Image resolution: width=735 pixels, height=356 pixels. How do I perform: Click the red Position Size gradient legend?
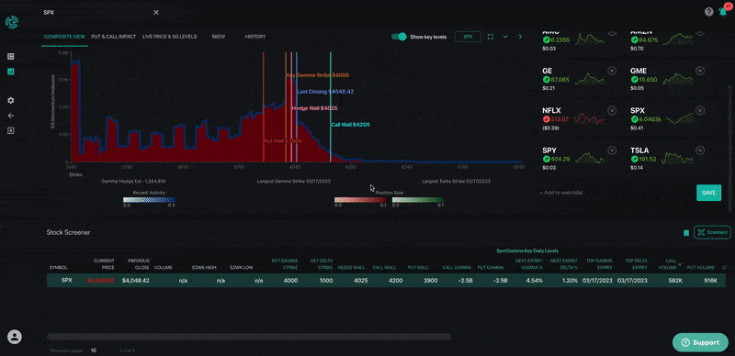tap(360, 200)
